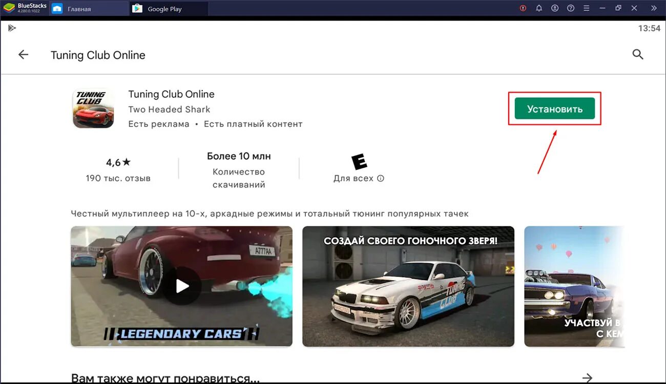Screen dimensions: 666x384
Task: Click the info icon next to Для всех
Action: pos(380,179)
